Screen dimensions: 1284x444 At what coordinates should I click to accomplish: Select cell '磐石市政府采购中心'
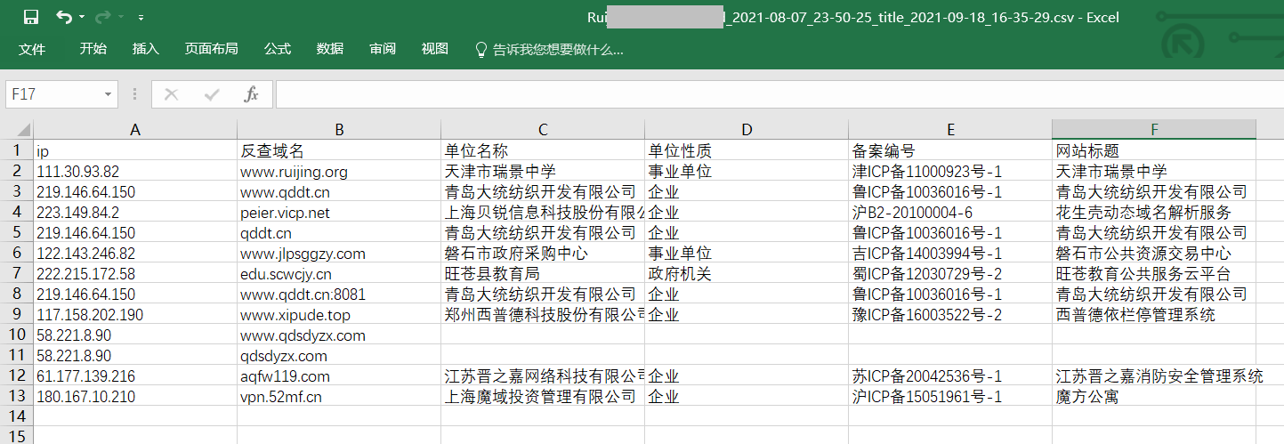[543, 254]
